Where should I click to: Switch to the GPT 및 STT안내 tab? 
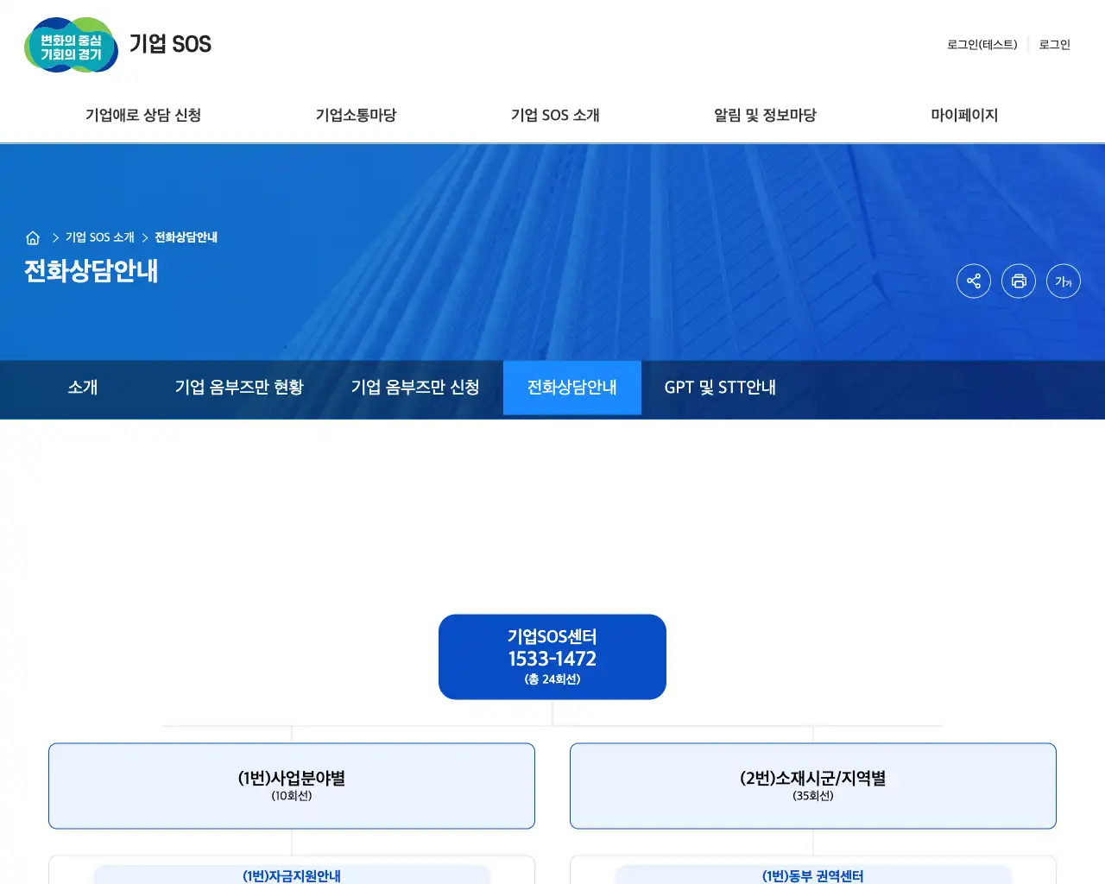[719, 388]
